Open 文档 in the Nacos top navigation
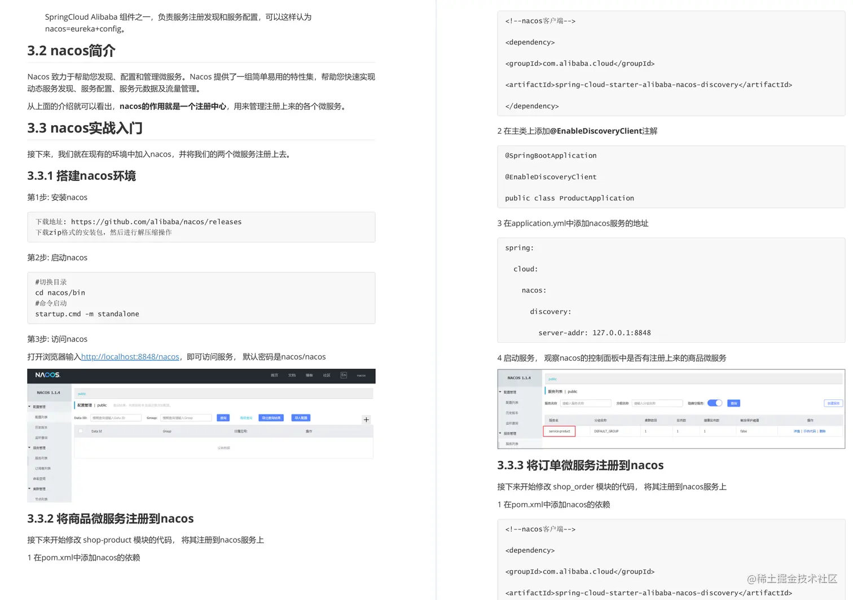 click(292, 375)
